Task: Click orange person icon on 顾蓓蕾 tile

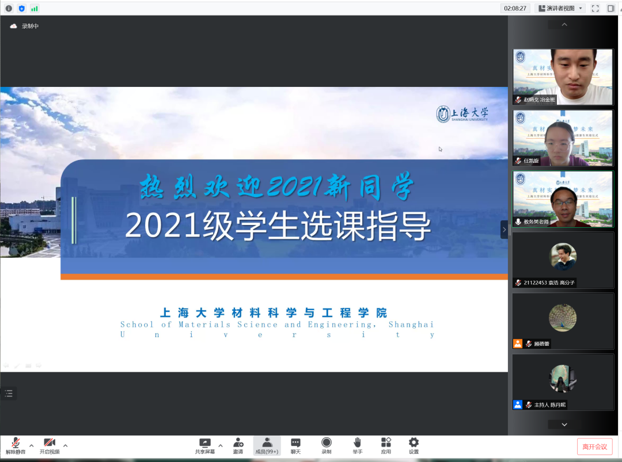Action: tap(518, 343)
